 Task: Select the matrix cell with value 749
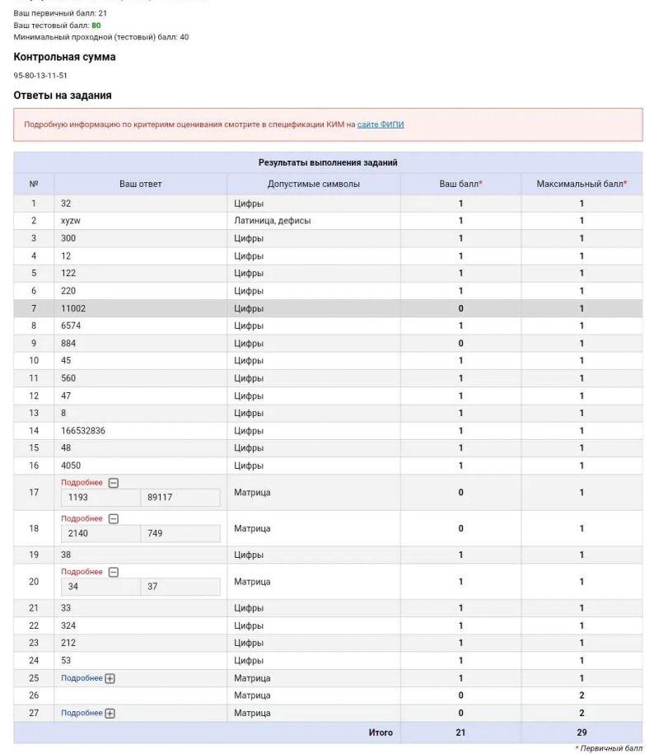pyautogui.click(x=180, y=534)
